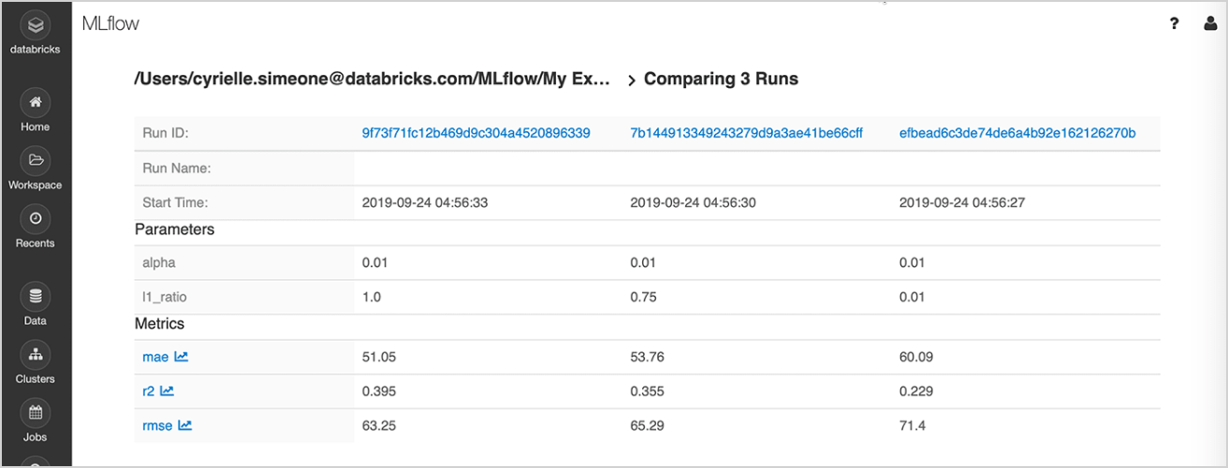
Task: Open the Data database icon
Action: click(x=36, y=297)
